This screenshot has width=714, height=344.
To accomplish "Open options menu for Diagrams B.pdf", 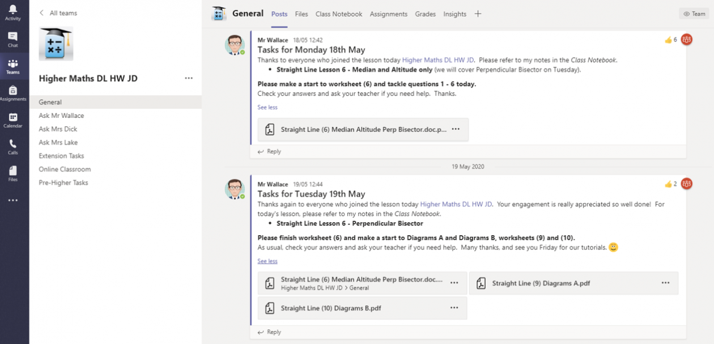I will [454, 308].
